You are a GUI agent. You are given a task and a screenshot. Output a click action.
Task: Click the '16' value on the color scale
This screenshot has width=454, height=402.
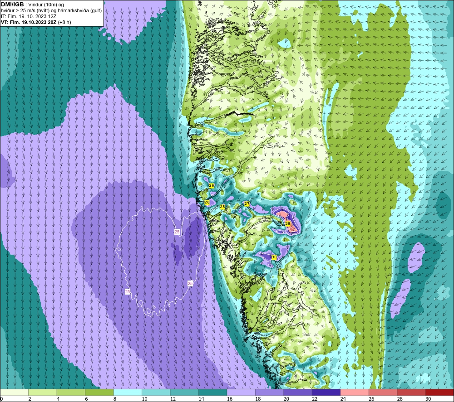(x=230, y=399)
